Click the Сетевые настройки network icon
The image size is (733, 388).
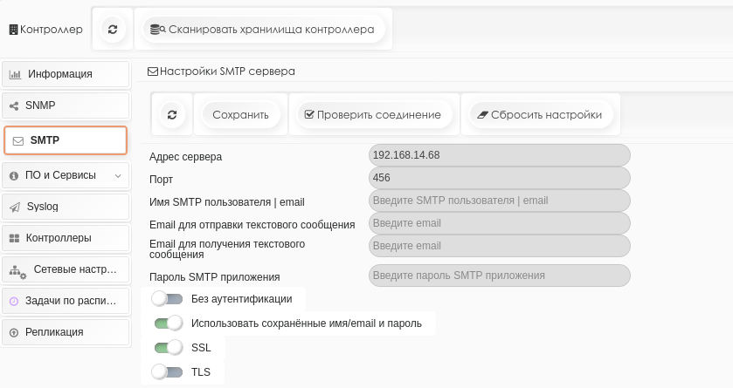click(17, 271)
